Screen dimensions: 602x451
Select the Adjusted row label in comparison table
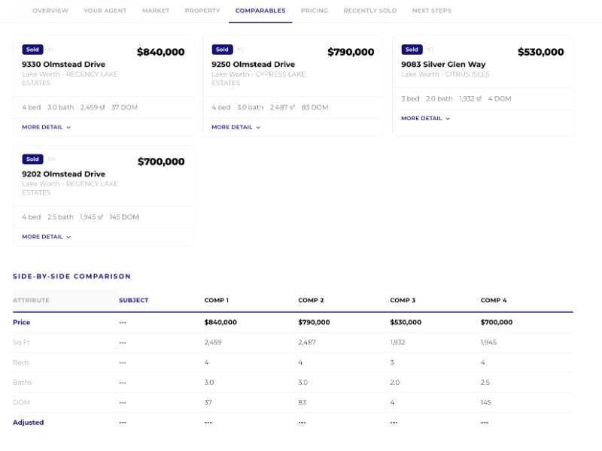pyautogui.click(x=28, y=422)
